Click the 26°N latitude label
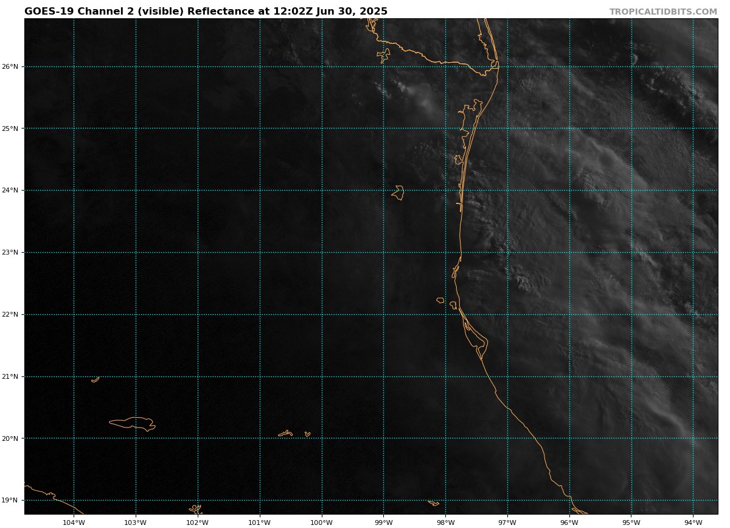The width and height of the screenshot is (730, 528). coord(11,66)
